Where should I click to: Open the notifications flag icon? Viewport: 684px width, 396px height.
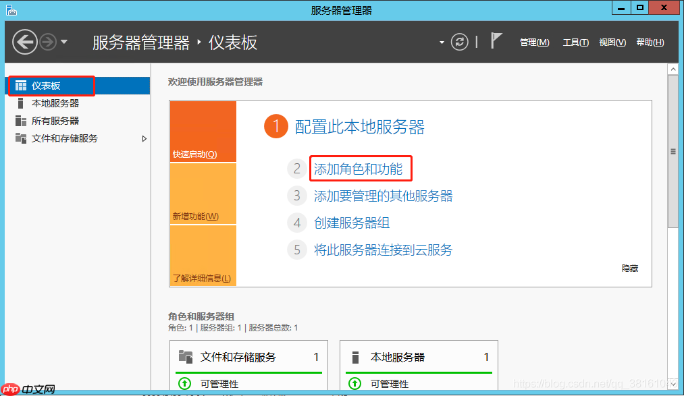click(496, 40)
